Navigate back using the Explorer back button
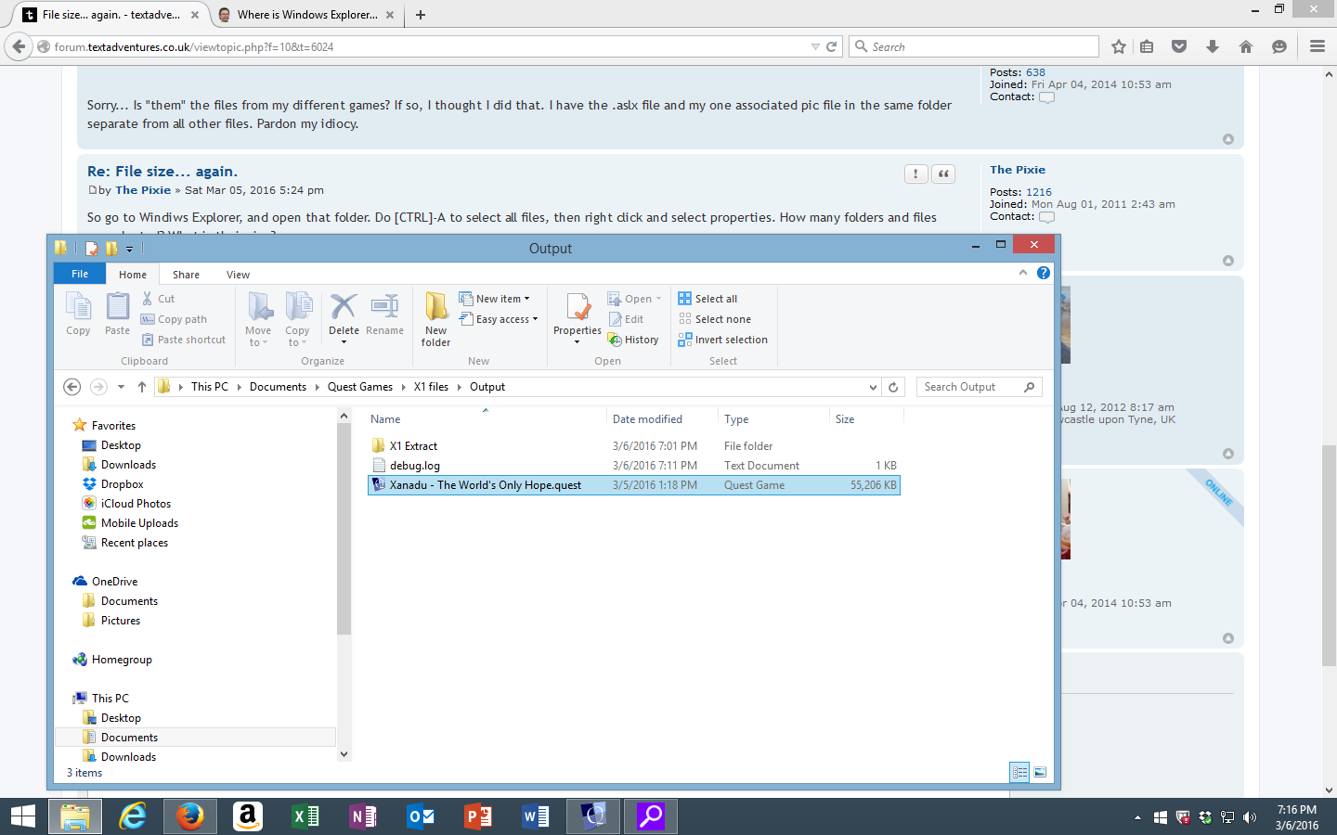1337x835 pixels. click(x=71, y=387)
